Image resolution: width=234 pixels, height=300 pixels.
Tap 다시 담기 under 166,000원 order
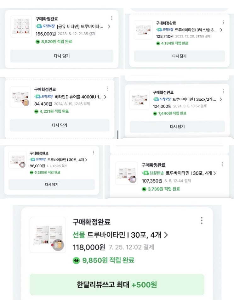[x=62, y=56]
